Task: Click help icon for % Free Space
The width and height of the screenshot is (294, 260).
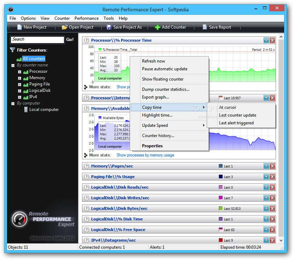Action: point(87,230)
